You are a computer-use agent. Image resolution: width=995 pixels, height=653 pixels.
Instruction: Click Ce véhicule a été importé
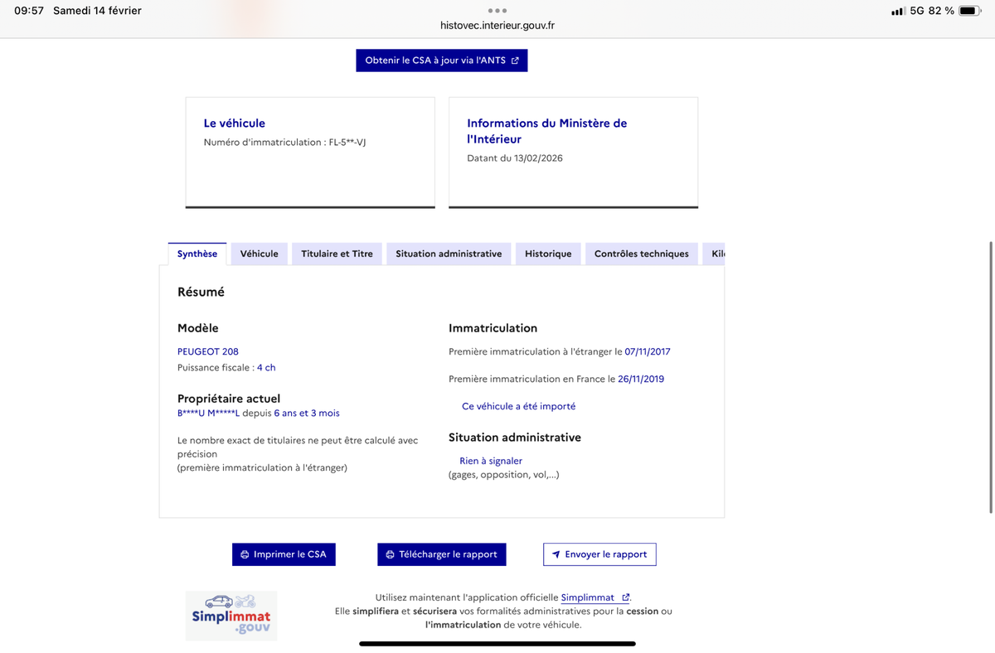coord(518,406)
